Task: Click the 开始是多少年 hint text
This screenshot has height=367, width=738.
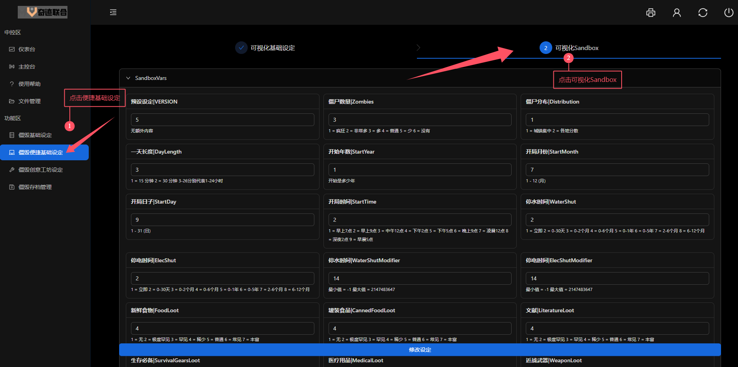Action: pyautogui.click(x=342, y=181)
